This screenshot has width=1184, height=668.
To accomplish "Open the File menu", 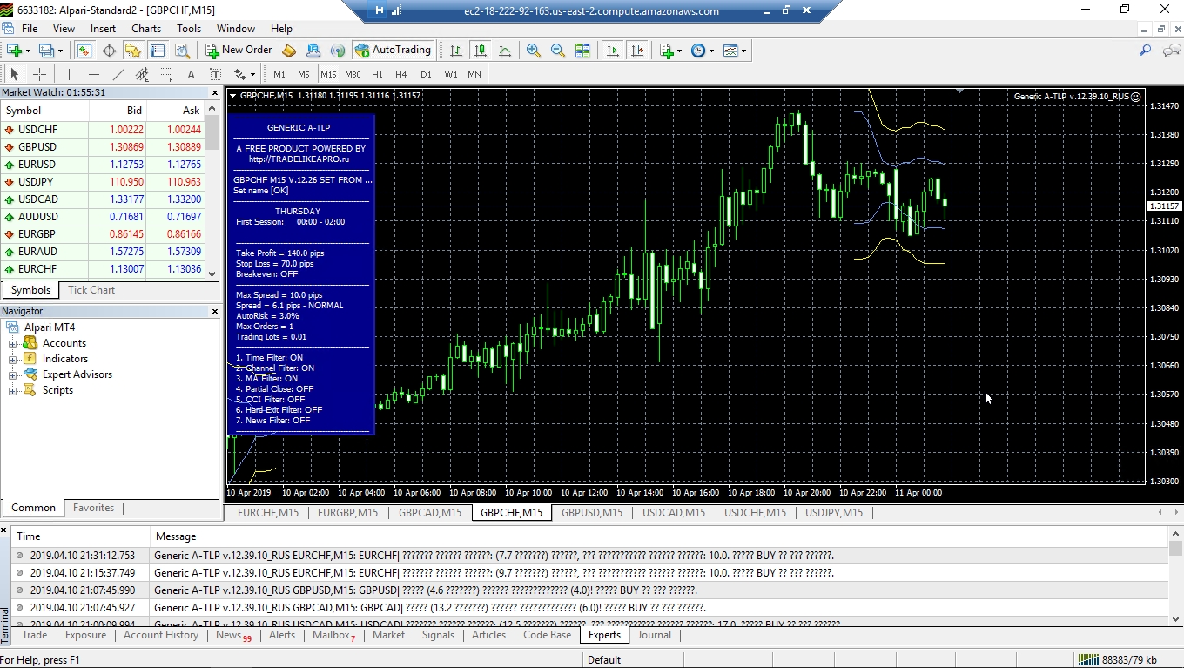I will [29, 29].
